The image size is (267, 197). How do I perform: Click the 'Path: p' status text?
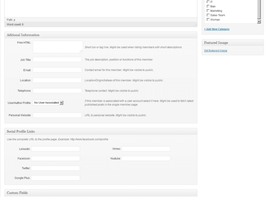[x=11, y=20]
